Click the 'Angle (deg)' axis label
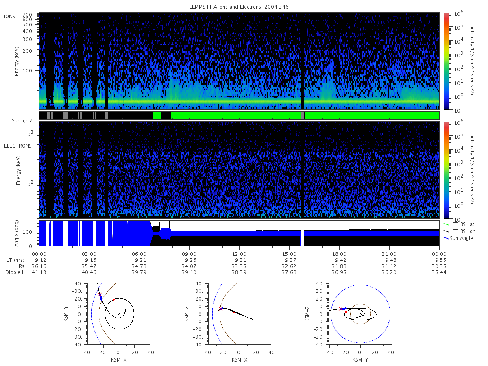 17,233
